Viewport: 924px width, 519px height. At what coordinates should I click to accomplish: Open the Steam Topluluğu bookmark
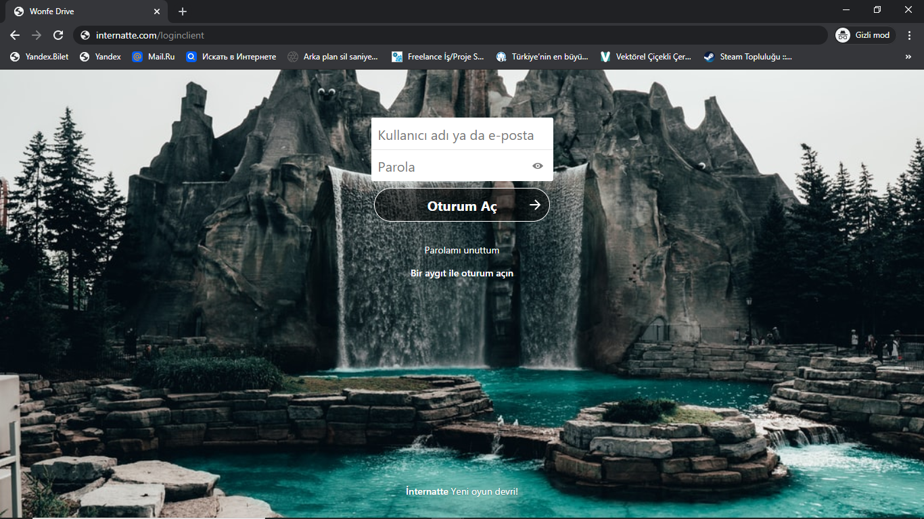[748, 57]
